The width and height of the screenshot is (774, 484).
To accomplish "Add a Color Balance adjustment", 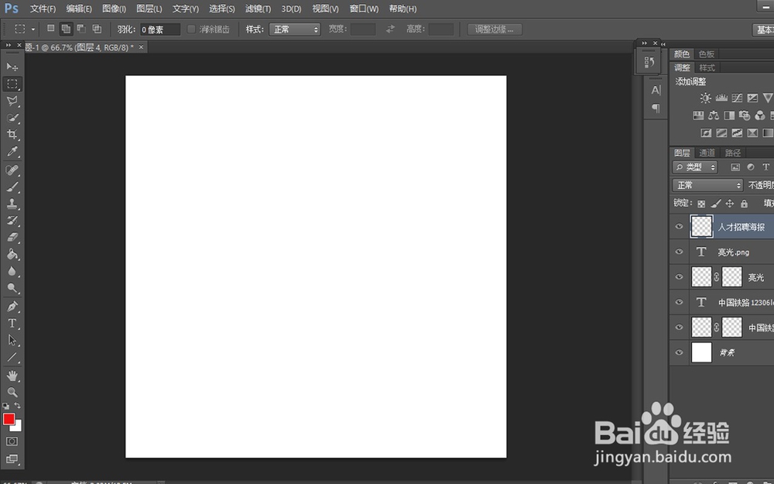I will (714, 115).
